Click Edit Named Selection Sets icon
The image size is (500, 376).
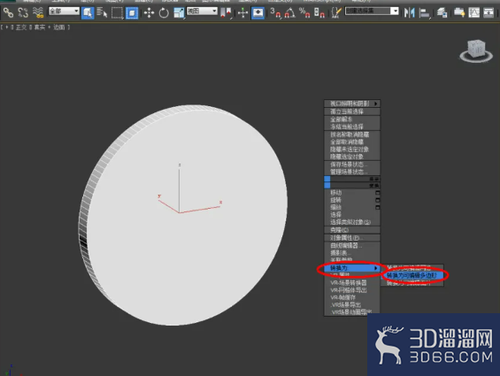pos(335,12)
